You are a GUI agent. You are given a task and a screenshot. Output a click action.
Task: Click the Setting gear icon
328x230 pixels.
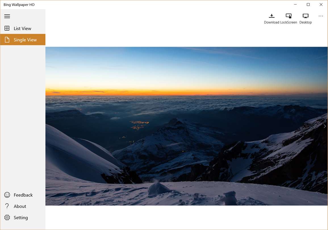point(7,218)
